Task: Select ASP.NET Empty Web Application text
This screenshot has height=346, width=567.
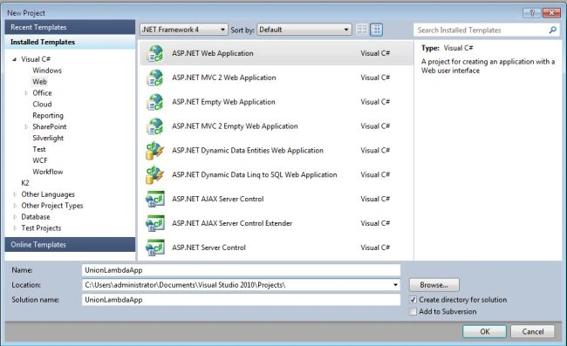Action: 223,102
